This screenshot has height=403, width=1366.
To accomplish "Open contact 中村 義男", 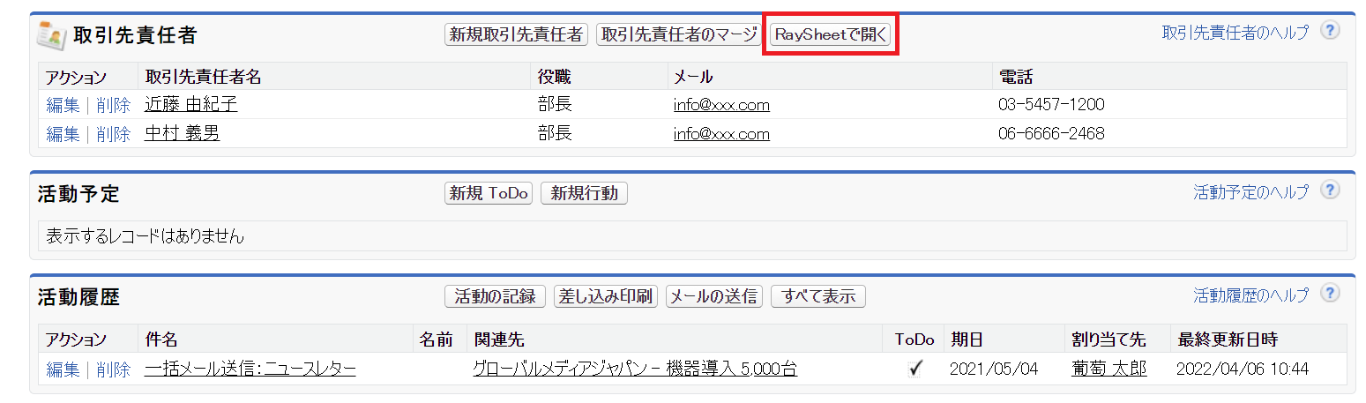I will (x=182, y=134).
